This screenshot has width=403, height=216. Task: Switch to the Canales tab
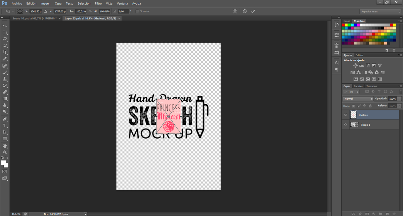tap(358, 86)
